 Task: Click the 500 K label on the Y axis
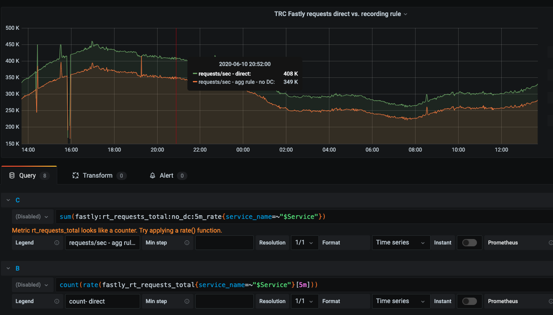[x=12, y=28]
